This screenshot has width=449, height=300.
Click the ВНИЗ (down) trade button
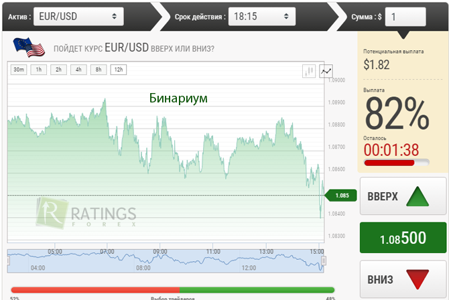tap(403, 279)
